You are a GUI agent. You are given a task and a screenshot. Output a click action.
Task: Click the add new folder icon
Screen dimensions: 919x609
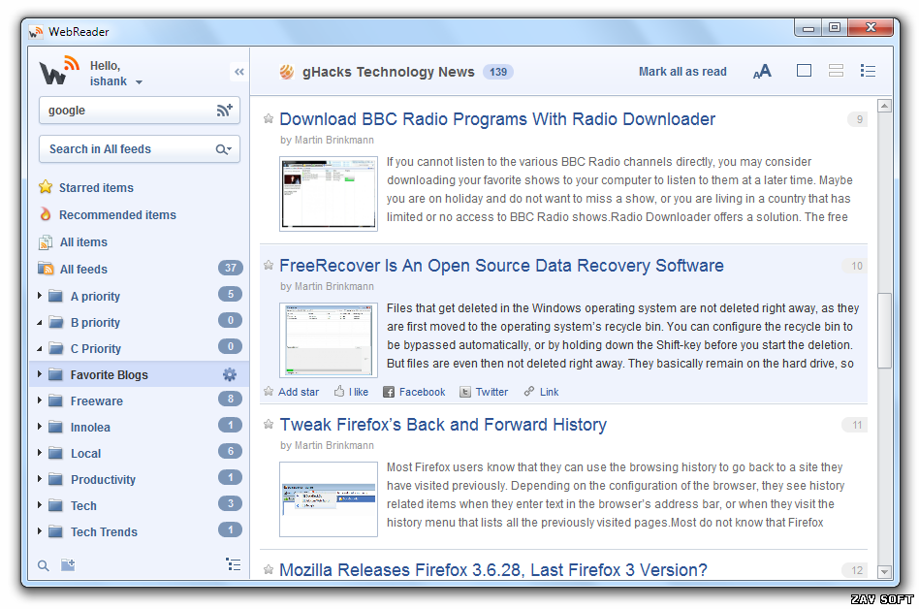point(68,565)
